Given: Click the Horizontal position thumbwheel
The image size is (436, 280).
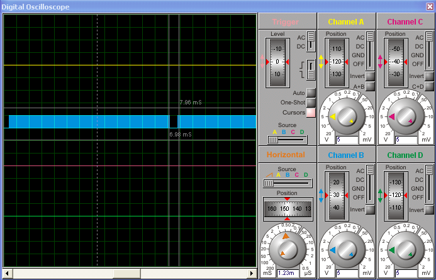Looking at the screenshot, I should point(288,208).
